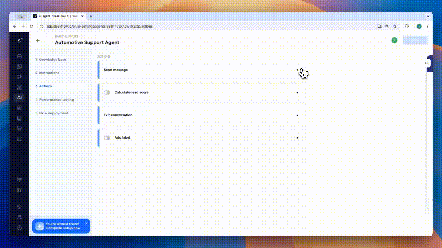This screenshot has height=248, width=442.
Task: Click the browser back arrow
Action: click(x=15, y=26)
